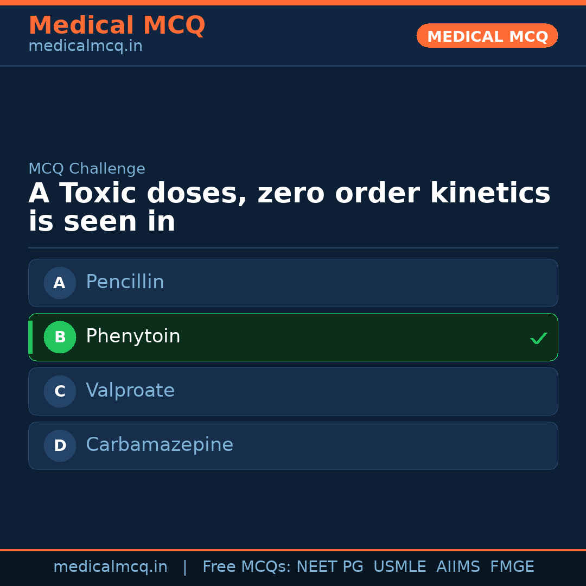Image resolution: width=586 pixels, height=586 pixels.
Task: Click the circular D option badge
Action: pos(60,445)
